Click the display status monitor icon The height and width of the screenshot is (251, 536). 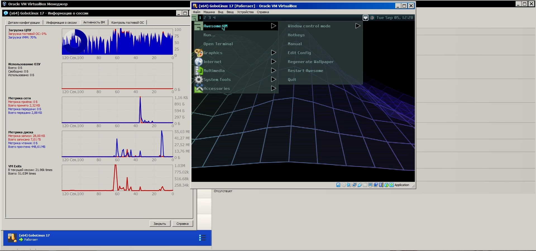tap(370, 185)
